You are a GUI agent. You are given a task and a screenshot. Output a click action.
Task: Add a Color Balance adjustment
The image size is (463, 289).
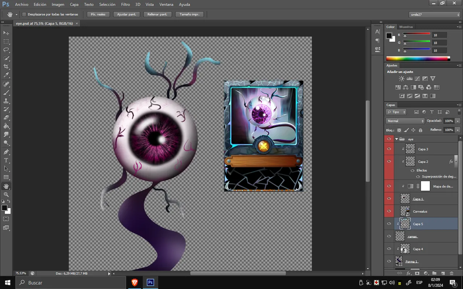405,87
